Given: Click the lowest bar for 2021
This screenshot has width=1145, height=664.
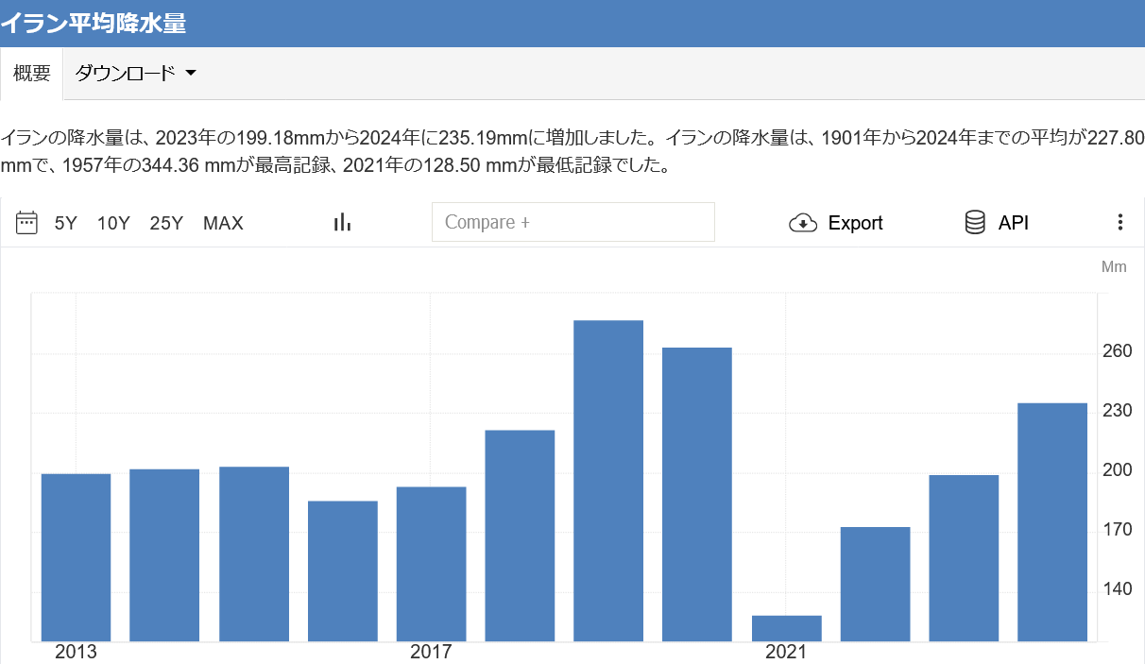Looking at the screenshot, I should pos(786,628).
